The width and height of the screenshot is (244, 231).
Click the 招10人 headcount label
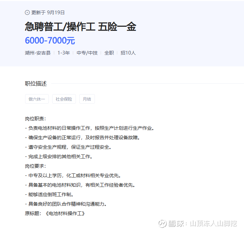pos(128,53)
